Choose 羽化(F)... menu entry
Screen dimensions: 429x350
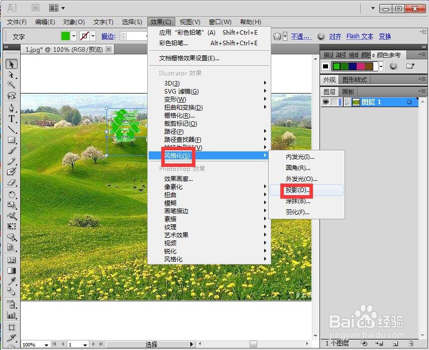pos(306,212)
